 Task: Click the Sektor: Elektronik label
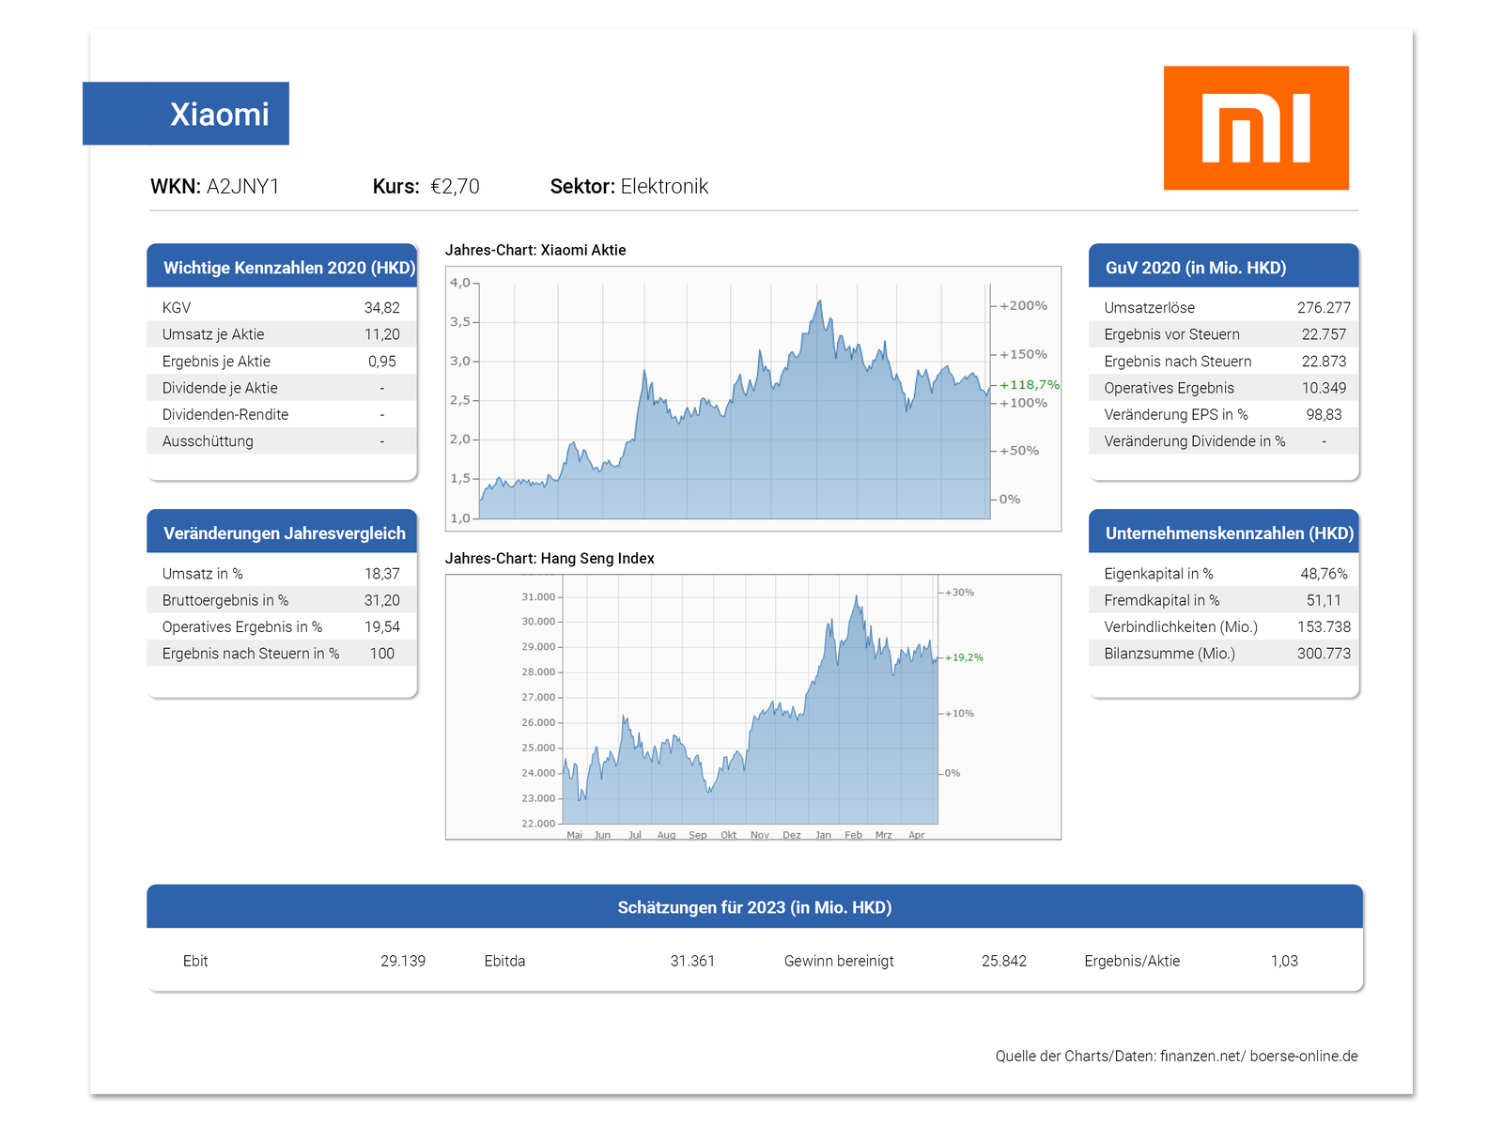[628, 186]
